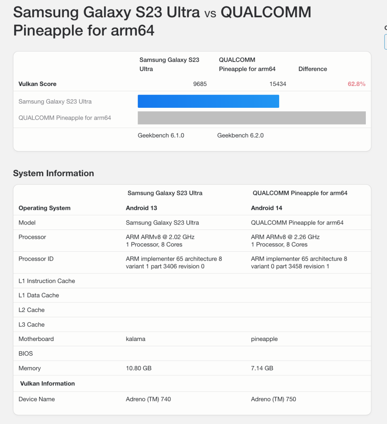The image size is (387, 424).
Task: Click the Geekbench 6.1.0 version label
Action: click(x=161, y=135)
